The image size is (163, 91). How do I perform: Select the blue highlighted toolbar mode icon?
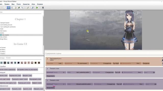pos(8,8)
